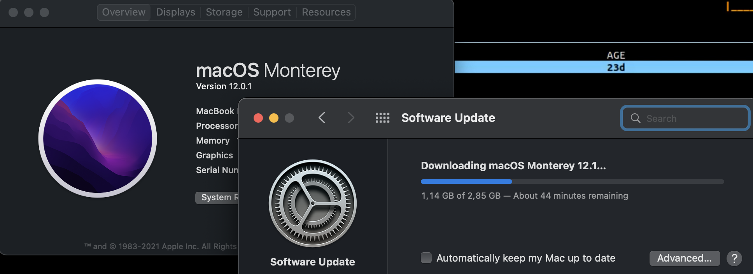This screenshot has height=274, width=753.
Task: Show all preferences grid icon
Action: [382, 118]
